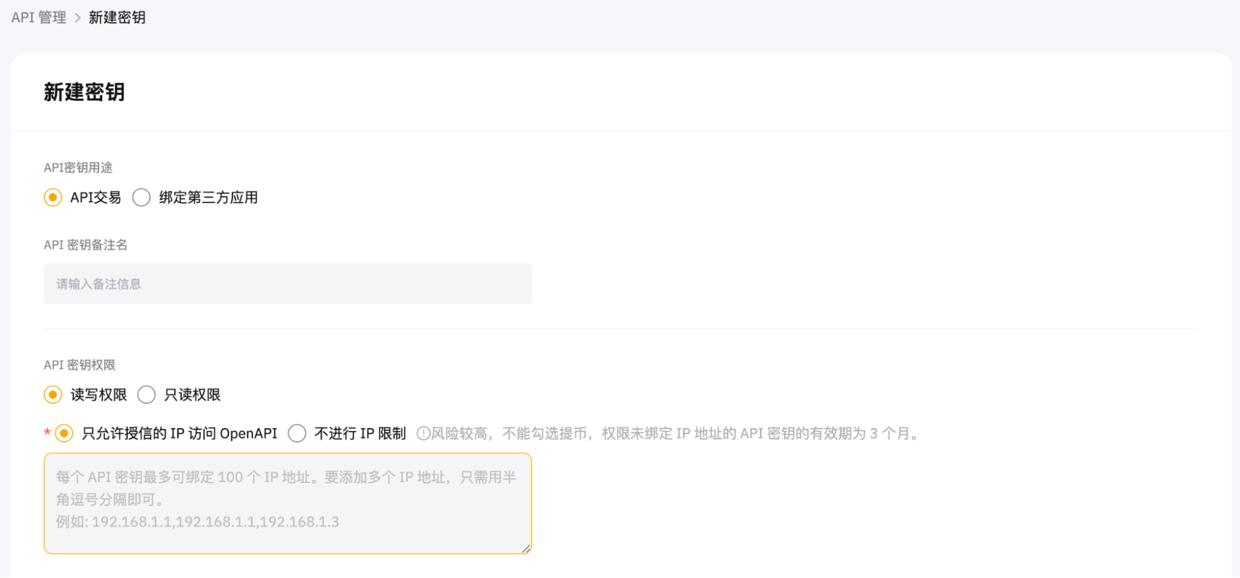Select 只允许授信的 IP 访问 OpenAPI
1240x578 pixels.
[64, 434]
